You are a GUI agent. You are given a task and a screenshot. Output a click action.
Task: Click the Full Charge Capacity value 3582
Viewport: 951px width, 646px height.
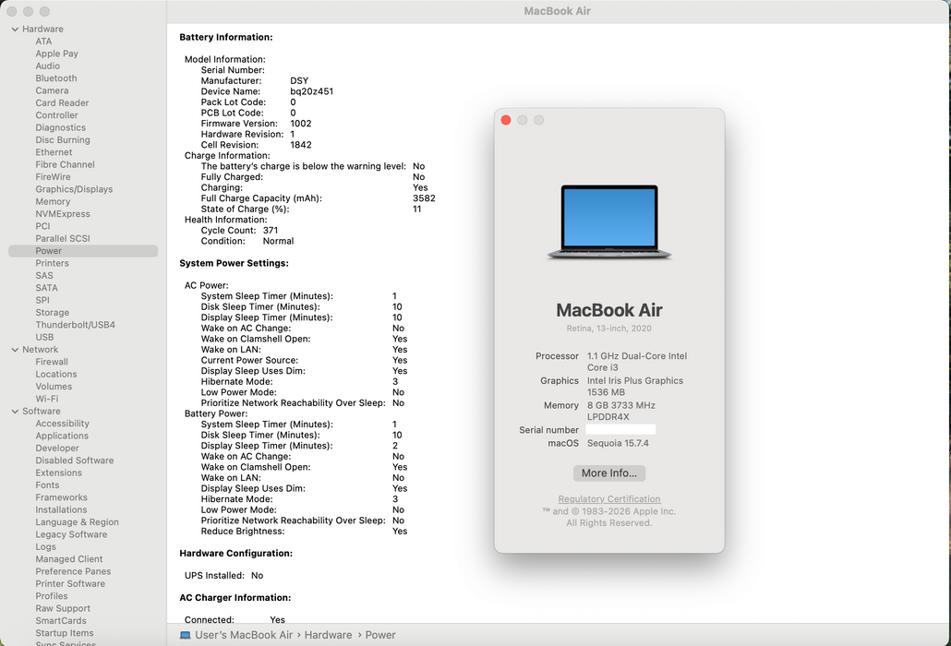tap(424, 198)
